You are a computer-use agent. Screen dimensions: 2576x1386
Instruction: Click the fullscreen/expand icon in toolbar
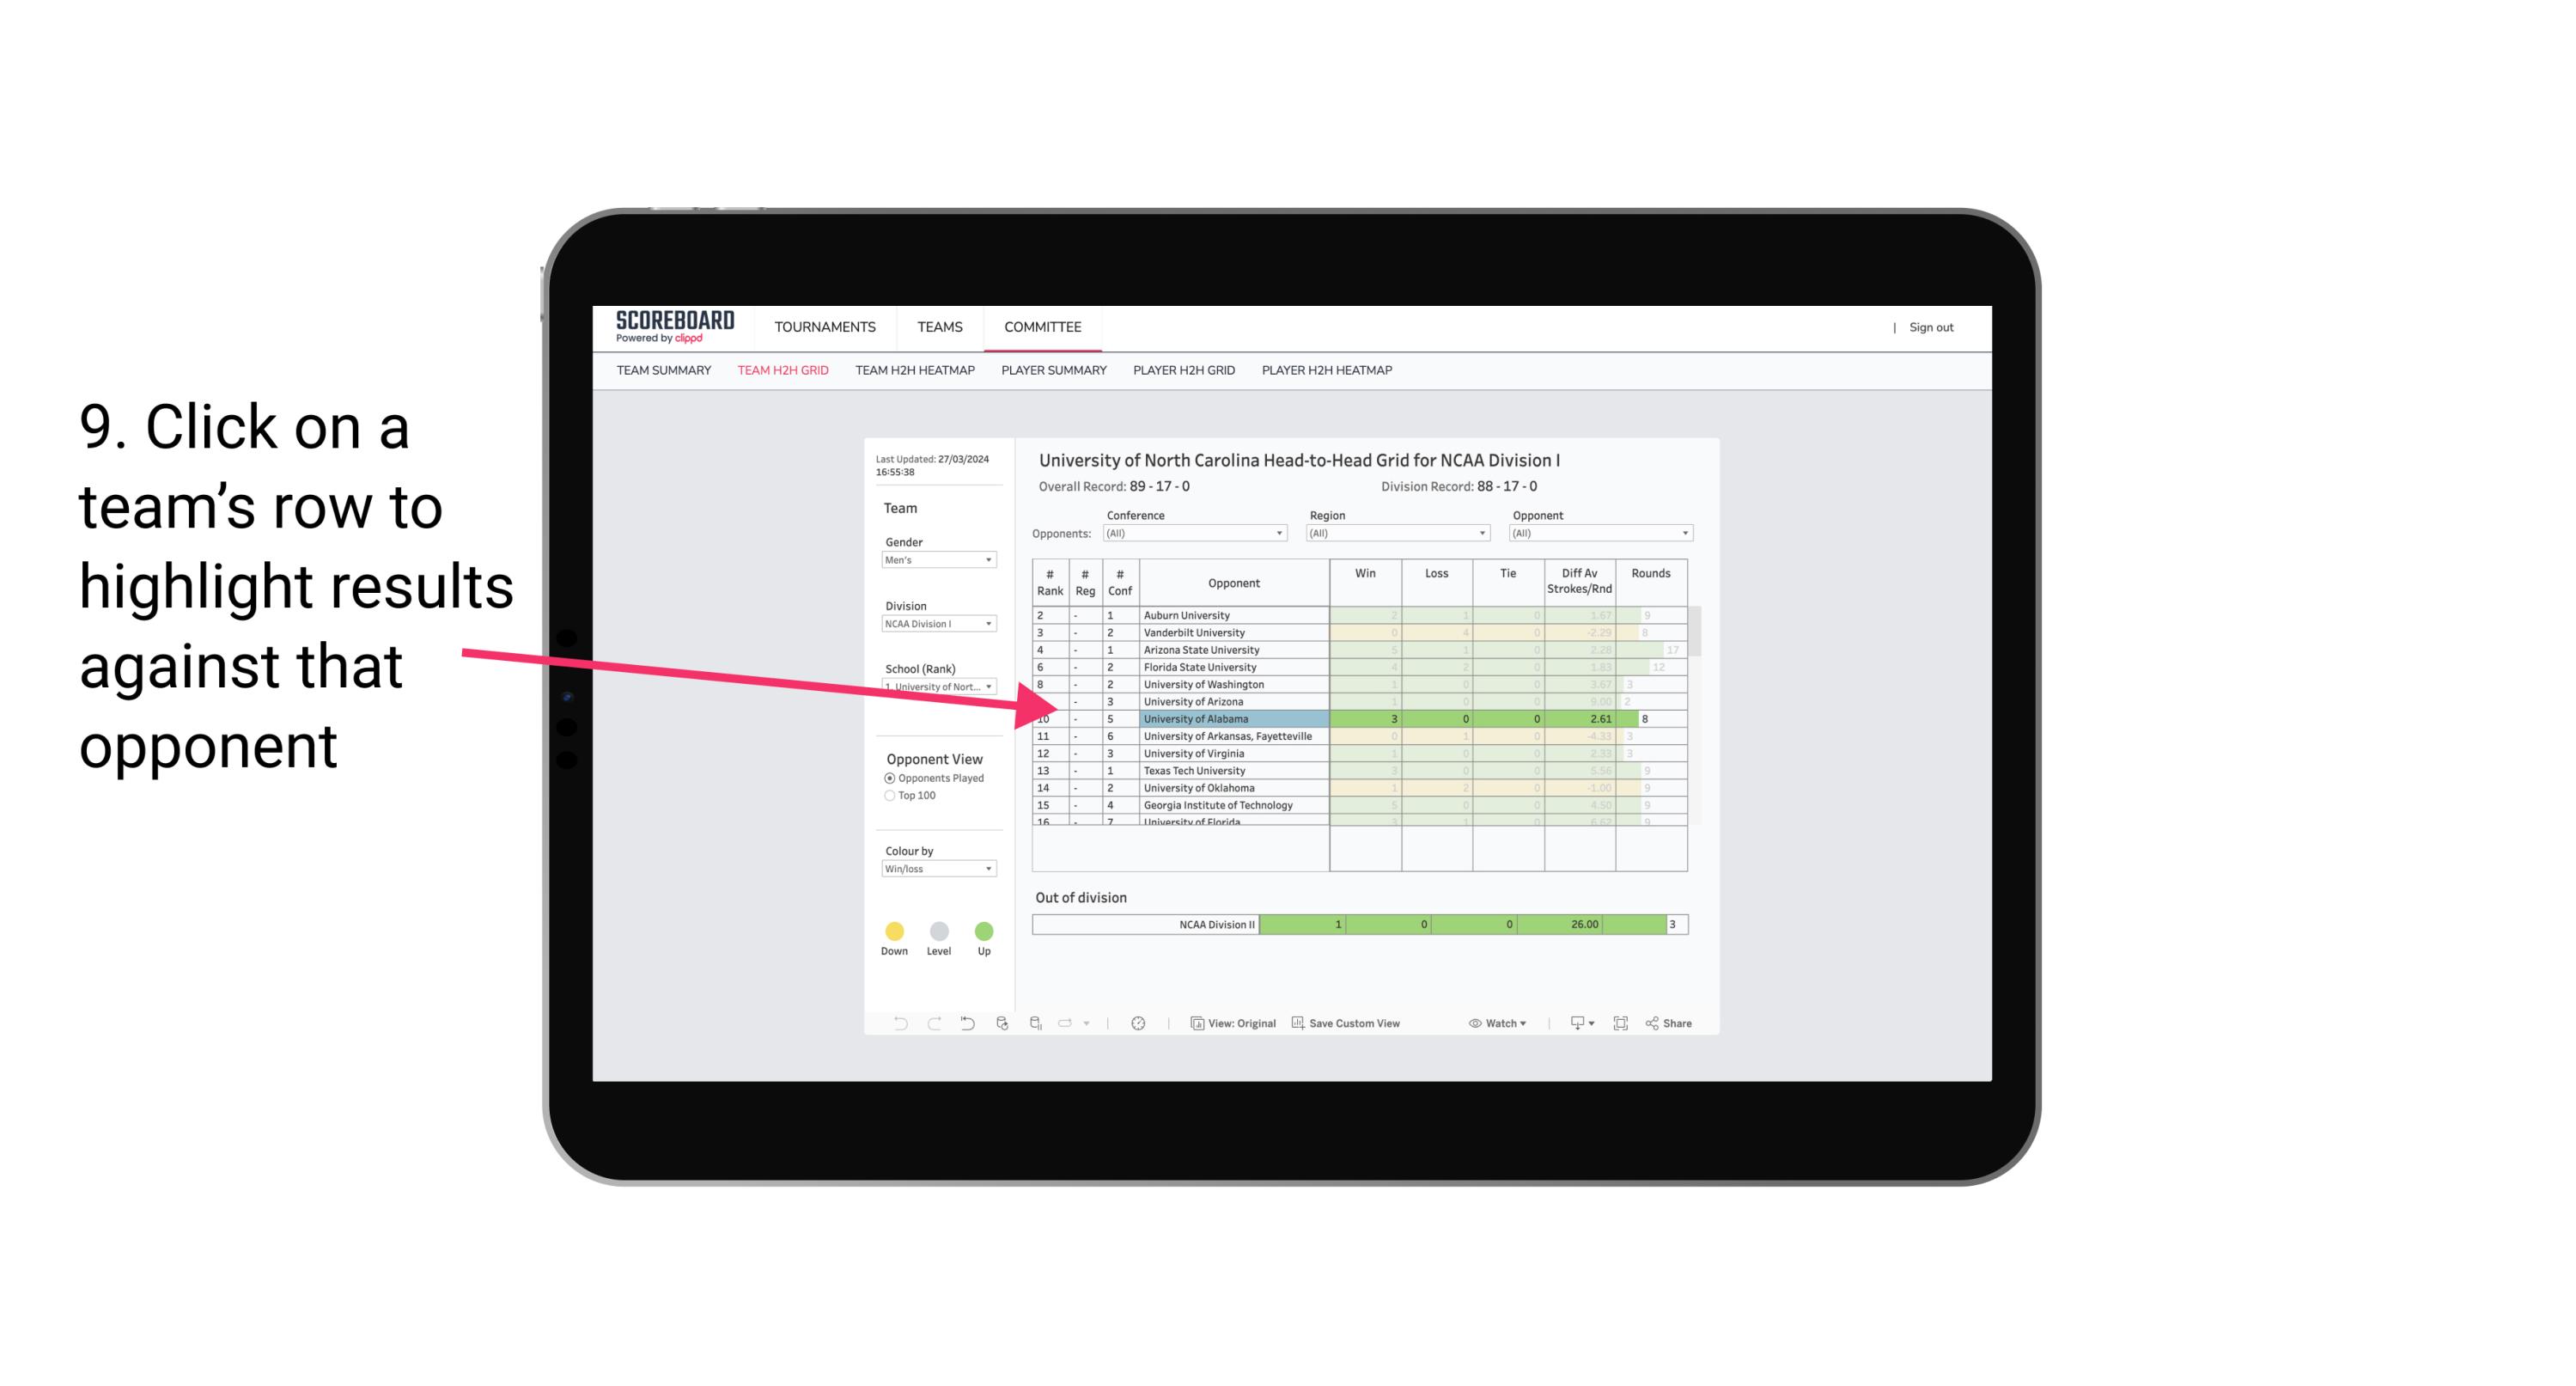click(1617, 1024)
